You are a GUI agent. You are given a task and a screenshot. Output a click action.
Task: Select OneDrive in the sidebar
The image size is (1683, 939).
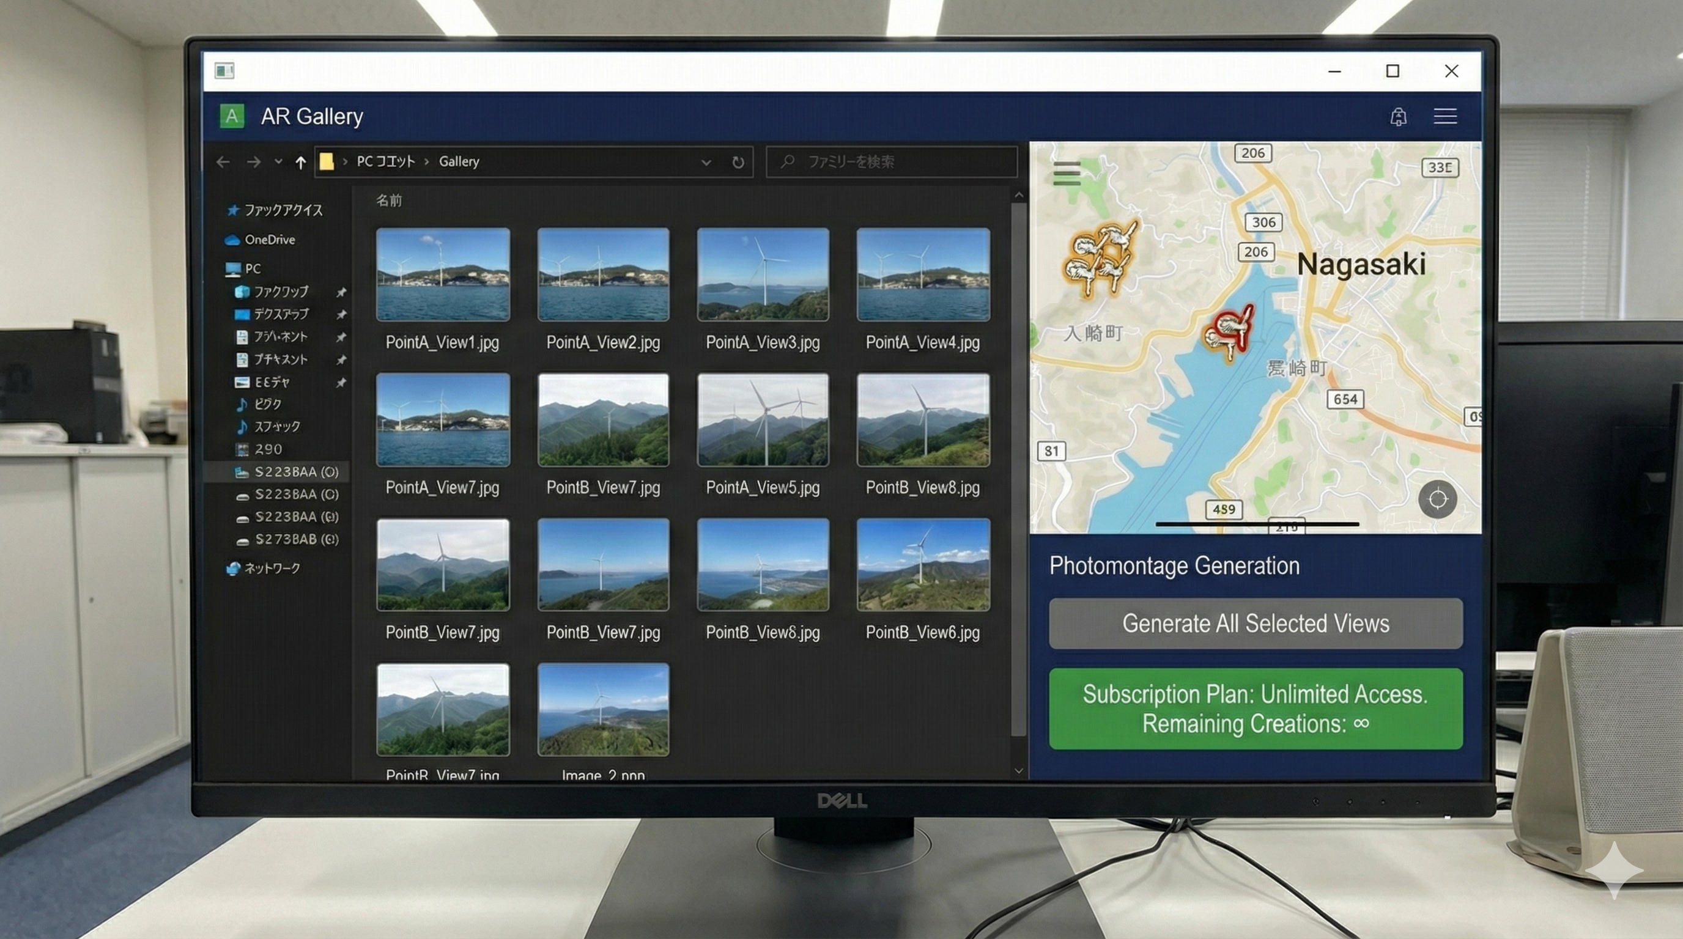point(269,240)
